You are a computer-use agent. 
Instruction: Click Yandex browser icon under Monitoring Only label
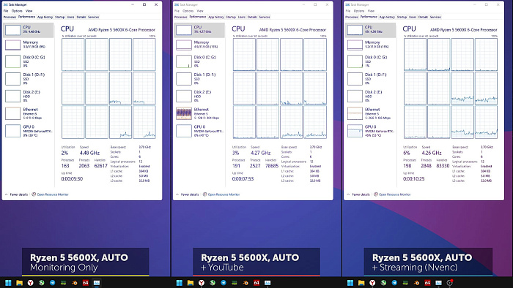coord(31,283)
